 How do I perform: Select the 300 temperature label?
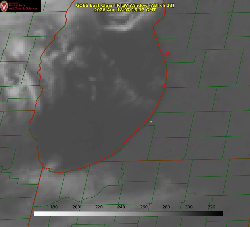pyautogui.click(x=189, y=207)
